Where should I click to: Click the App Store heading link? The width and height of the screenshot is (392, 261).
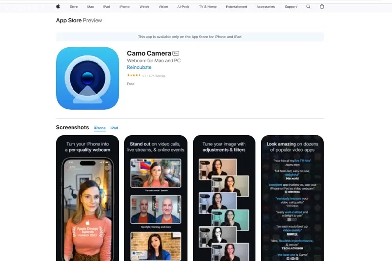[x=69, y=20]
